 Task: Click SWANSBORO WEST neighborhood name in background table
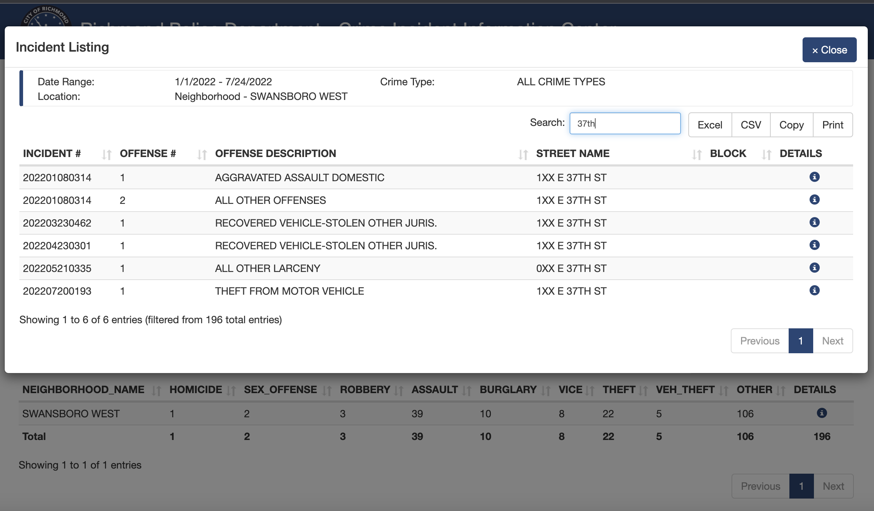(71, 414)
